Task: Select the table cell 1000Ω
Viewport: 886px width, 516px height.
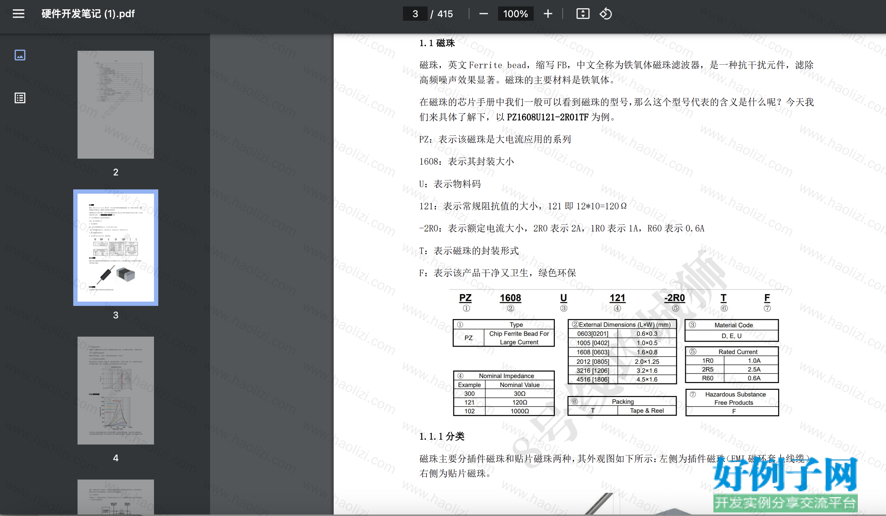Action: click(520, 411)
